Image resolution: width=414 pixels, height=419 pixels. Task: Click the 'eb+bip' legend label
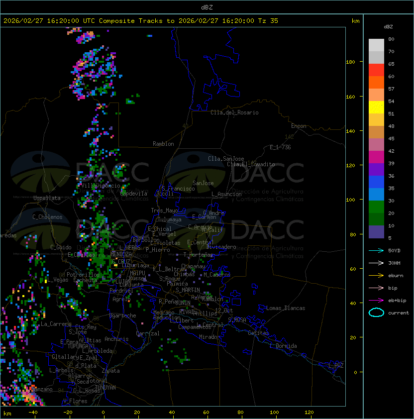(x=397, y=301)
